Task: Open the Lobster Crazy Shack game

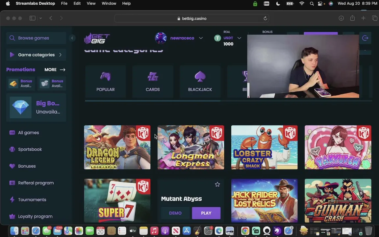Action: 265,147
